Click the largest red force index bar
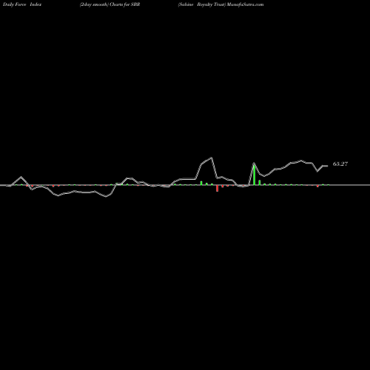The width and height of the screenshot is (370, 370). point(217,188)
